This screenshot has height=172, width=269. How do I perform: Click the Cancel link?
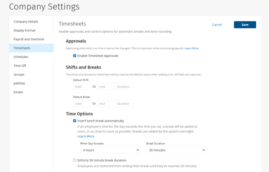click(217, 25)
